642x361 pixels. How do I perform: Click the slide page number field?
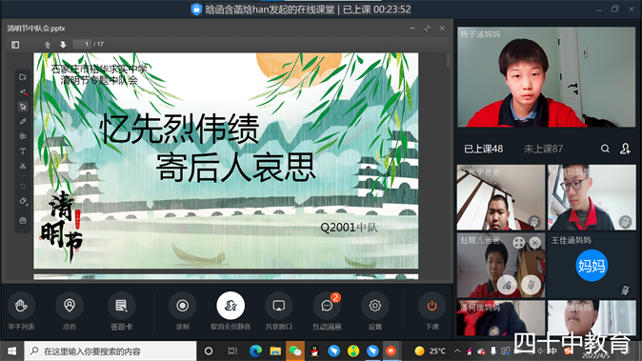tap(82, 44)
